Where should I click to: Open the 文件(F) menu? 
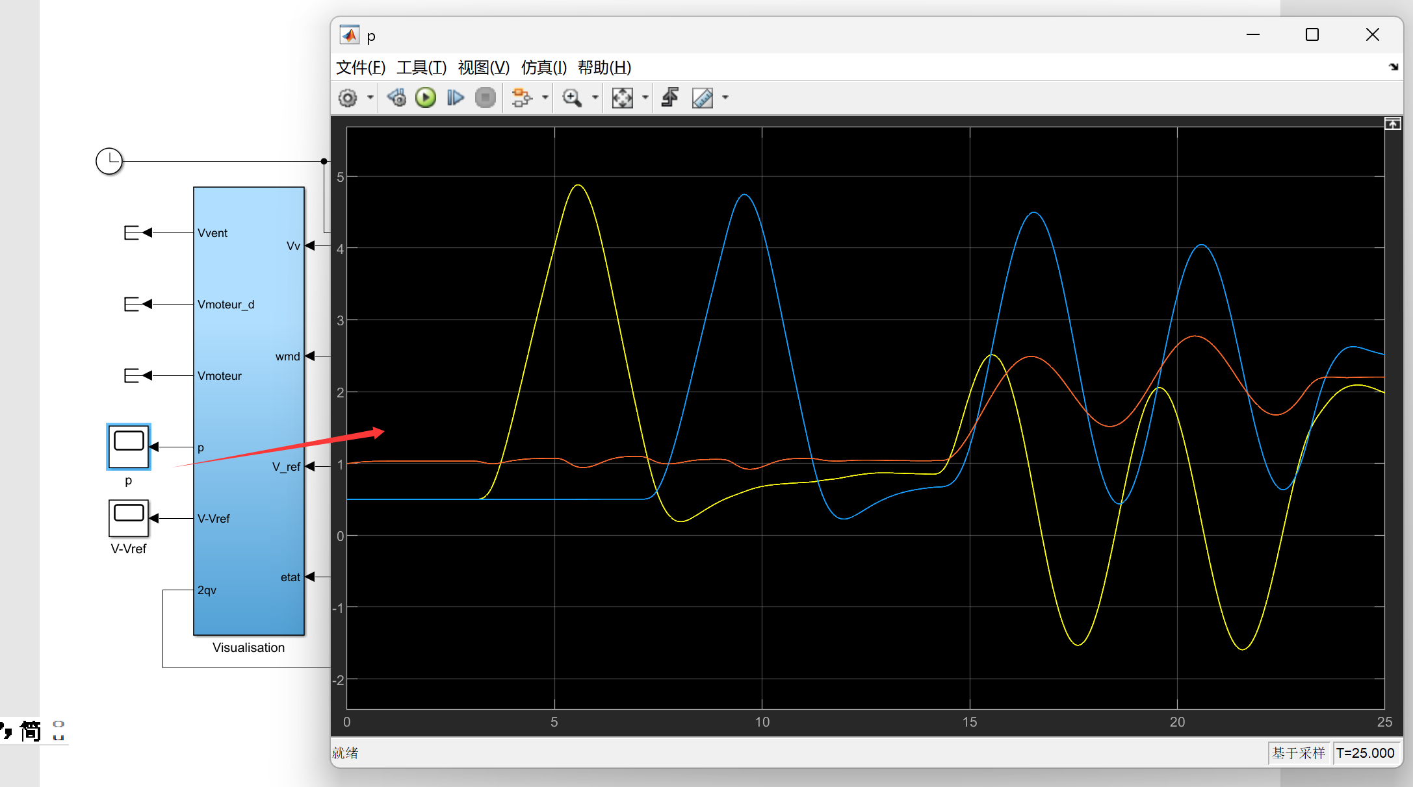(361, 68)
